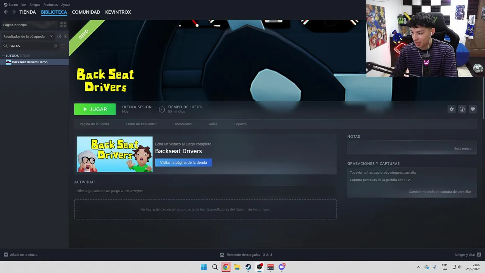Select Backseat Drivers Demo in list
The image size is (485, 273).
34,62
